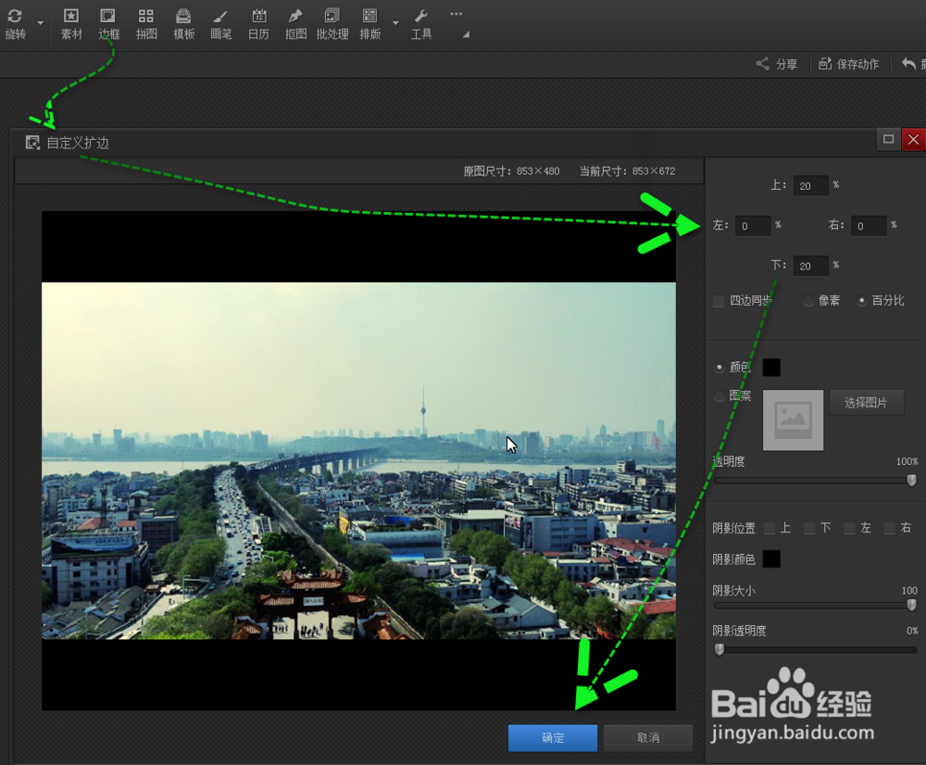Click the 保存动作 save action button
The width and height of the screenshot is (926, 765).
(848, 64)
